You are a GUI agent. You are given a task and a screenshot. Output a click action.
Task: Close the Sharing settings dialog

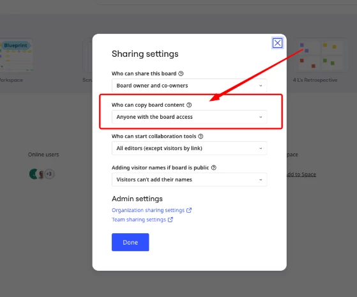click(277, 43)
